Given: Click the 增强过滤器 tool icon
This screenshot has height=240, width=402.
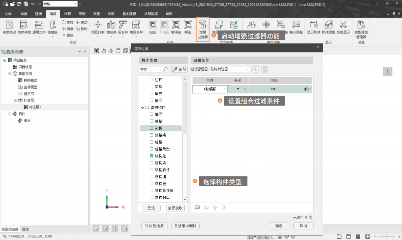Looking at the screenshot, I should [x=203, y=25].
